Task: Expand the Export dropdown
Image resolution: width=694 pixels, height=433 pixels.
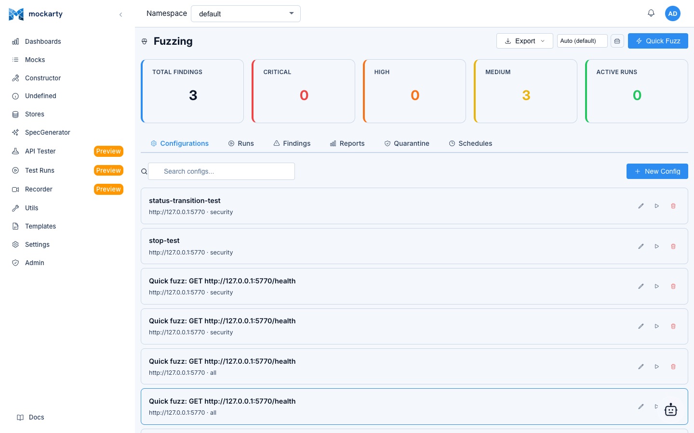Action: tap(525, 41)
